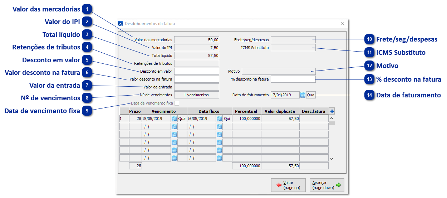The height and width of the screenshot is (198, 447).
Task: Click the Desc.fatura column header
Action: [314, 111]
